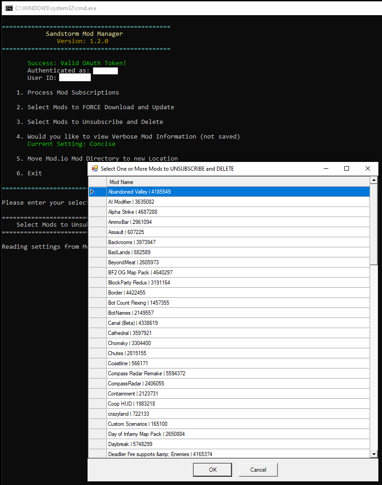Select the BeyondMeat | 2605973 row
The image size is (382, 485).
point(238,262)
